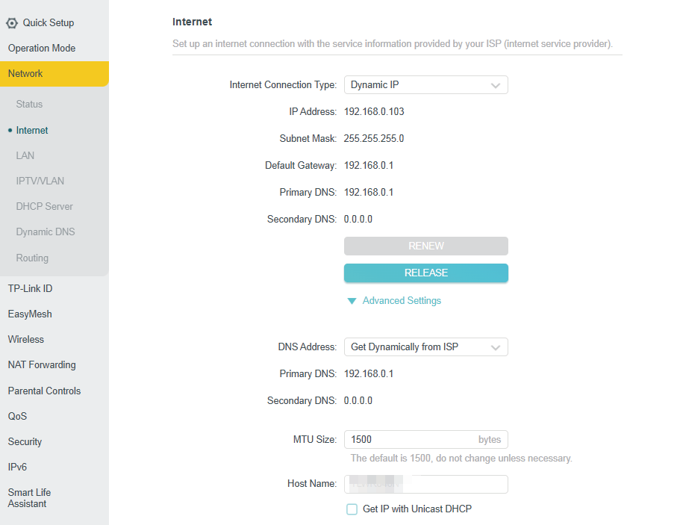The image size is (680, 525).
Task: Open the LAN settings submenu
Action: (x=25, y=156)
